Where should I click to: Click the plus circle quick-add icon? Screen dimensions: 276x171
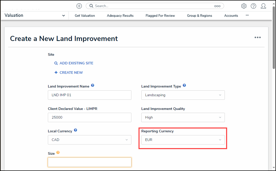[79, 6]
